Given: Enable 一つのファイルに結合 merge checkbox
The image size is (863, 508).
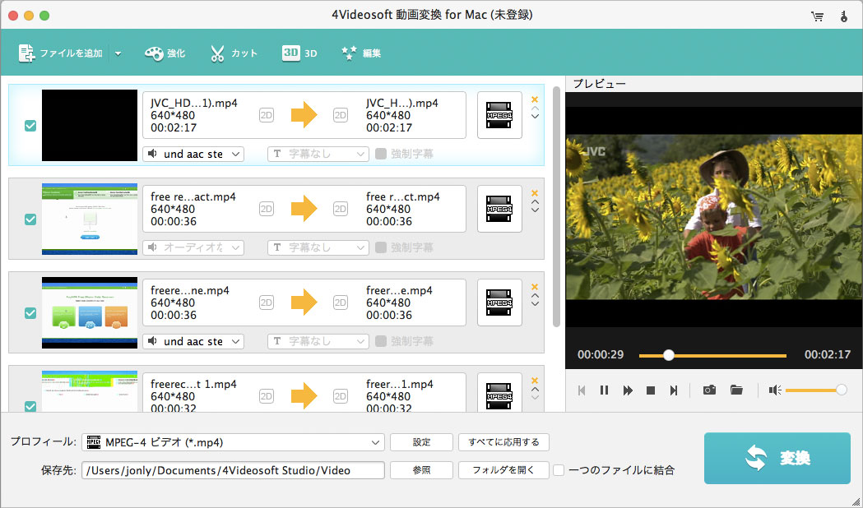Looking at the screenshot, I should [559, 470].
